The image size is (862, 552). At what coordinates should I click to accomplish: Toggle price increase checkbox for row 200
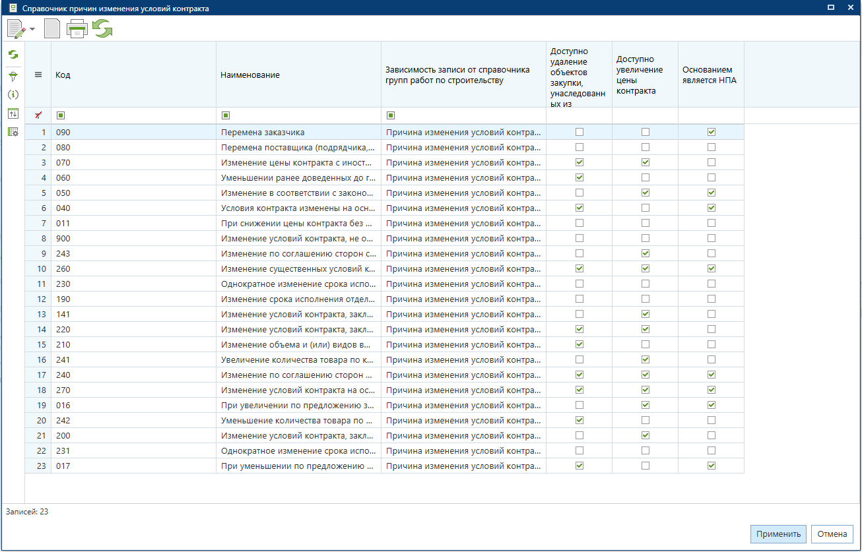click(646, 435)
